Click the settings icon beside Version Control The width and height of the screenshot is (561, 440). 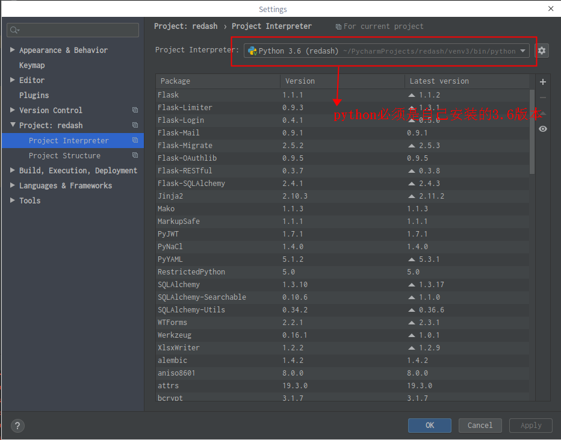(136, 110)
